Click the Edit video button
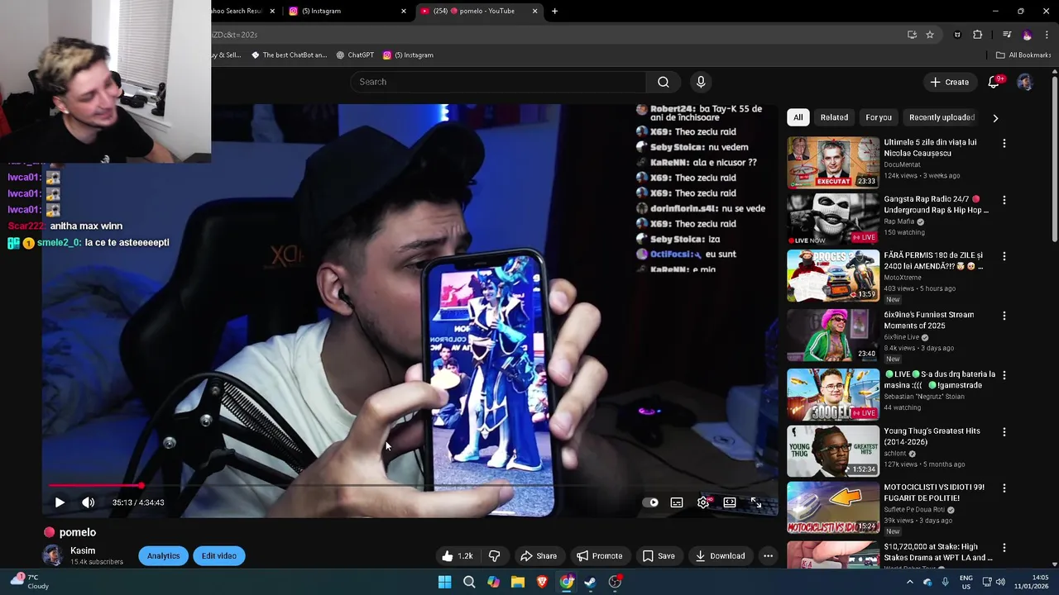The height and width of the screenshot is (595, 1059). [x=219, y=556]
